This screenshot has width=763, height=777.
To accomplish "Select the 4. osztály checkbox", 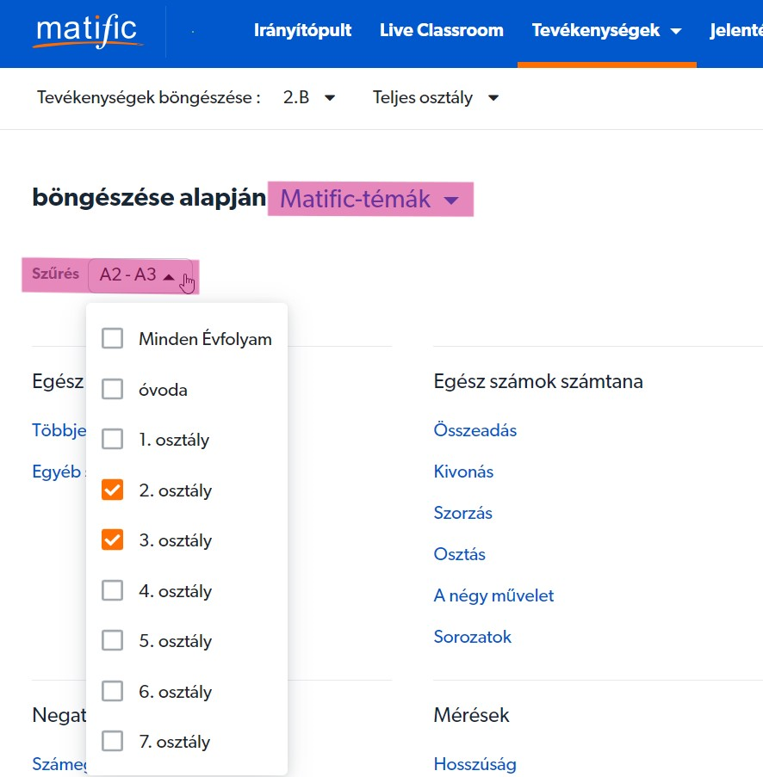I will [x=113, y=590].
